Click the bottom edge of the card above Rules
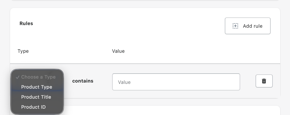290x115 pixels. [x=145, y=0]
